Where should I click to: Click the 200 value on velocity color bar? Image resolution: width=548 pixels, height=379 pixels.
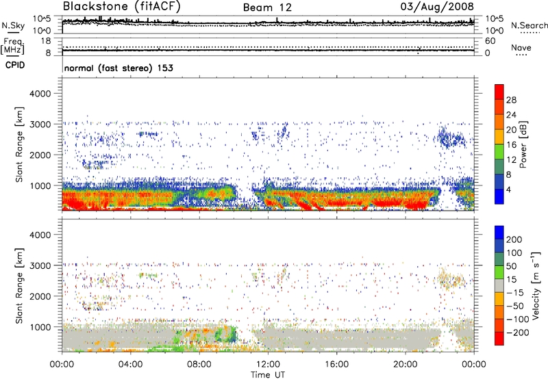(514, 239)
